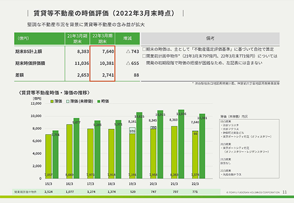The image size is (294, 203).
Task: Click x-axis label 16/3
Action: 69,184
